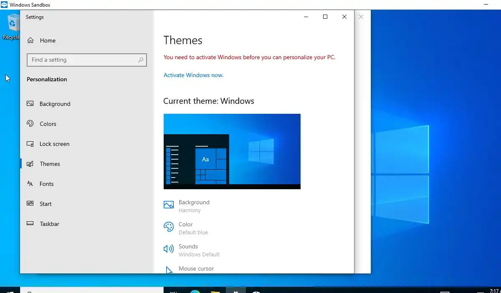Maximize the Settings window

(325, 17)
